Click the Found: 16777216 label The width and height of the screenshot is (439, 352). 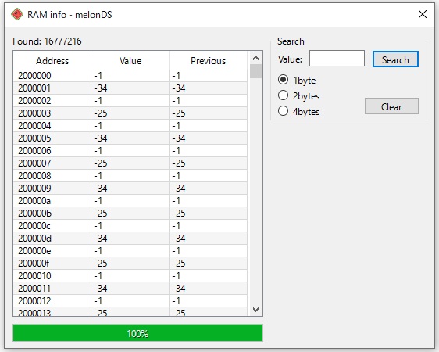click(x=47, y=41)
